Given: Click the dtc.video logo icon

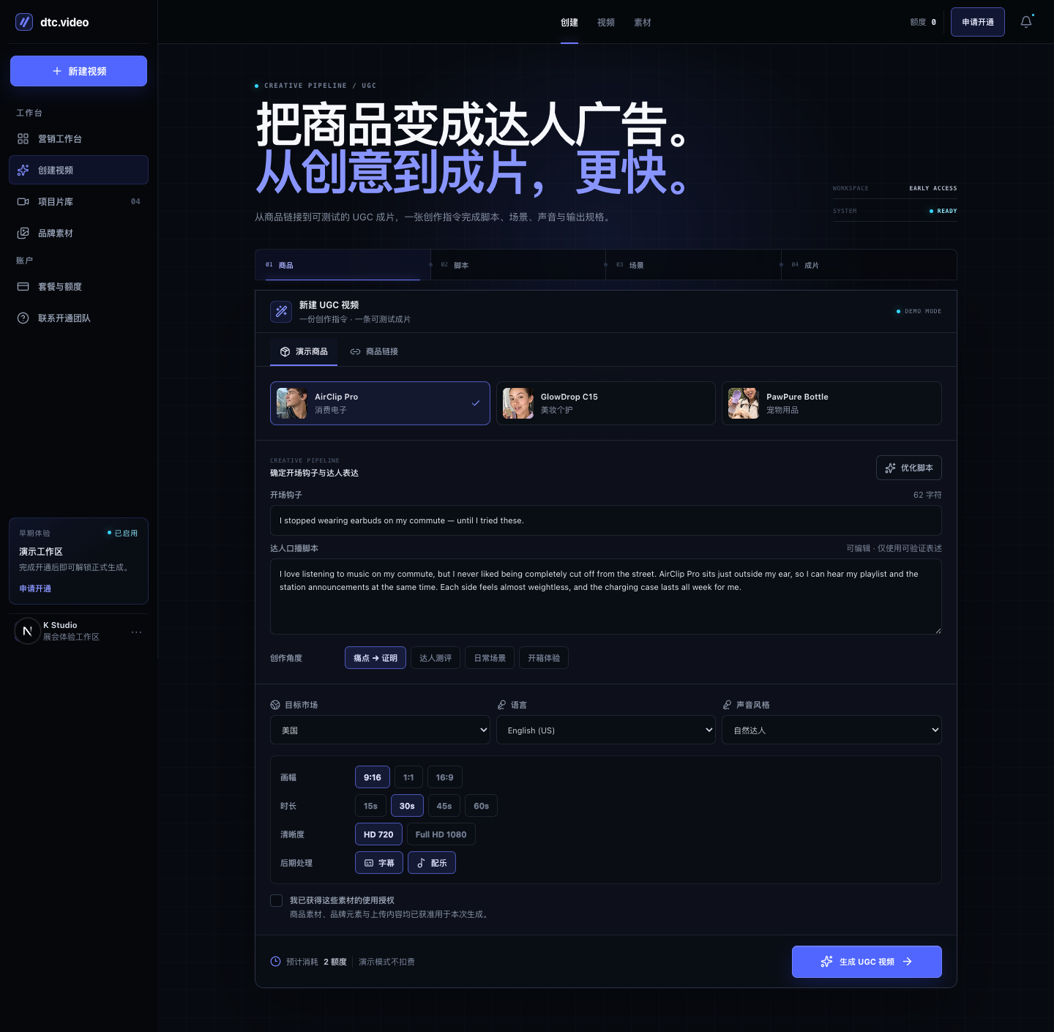Looking at the screenshot, I should pyautogui.click(x=24, y=22).
